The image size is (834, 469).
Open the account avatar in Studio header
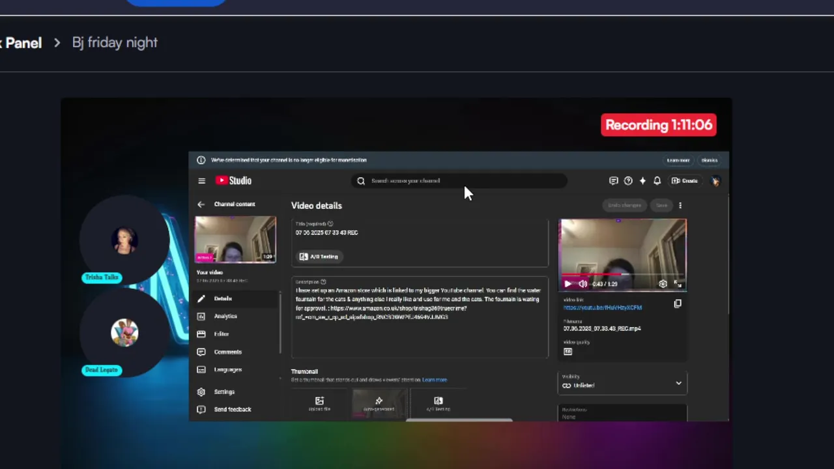pyautogui.click(x=715, y=181)
